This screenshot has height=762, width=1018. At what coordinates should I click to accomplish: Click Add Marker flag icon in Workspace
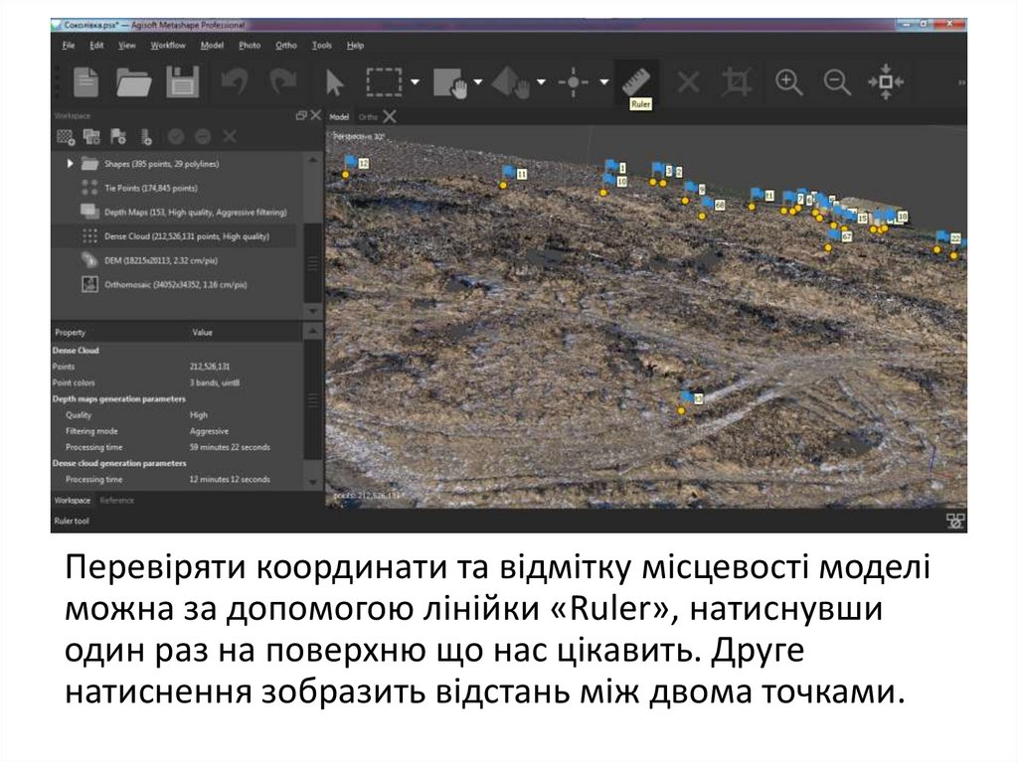[x=118, y=137]
